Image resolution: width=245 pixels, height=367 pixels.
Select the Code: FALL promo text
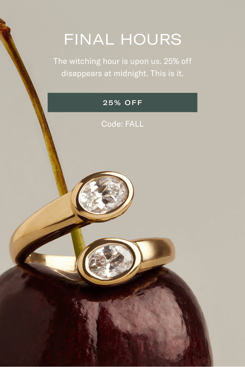coord(122,124)
